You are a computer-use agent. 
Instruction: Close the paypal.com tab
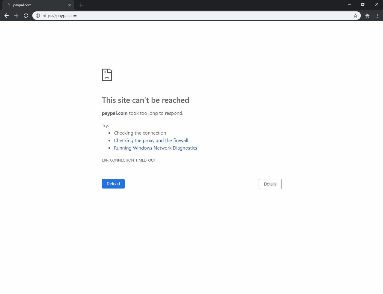pos(70,5)
